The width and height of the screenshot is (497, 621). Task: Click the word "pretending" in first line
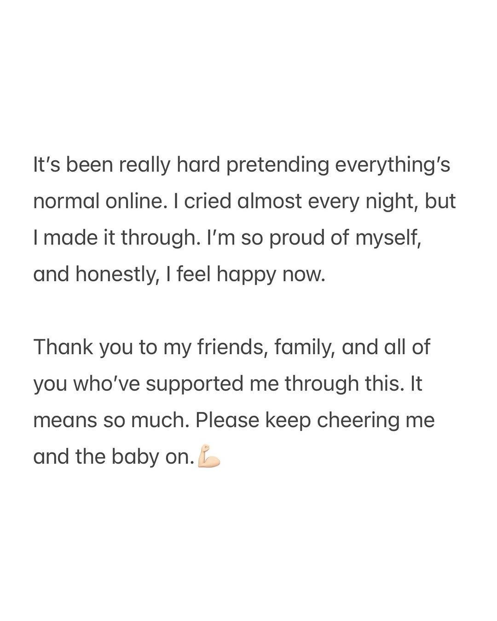click(x=277, y=165)
